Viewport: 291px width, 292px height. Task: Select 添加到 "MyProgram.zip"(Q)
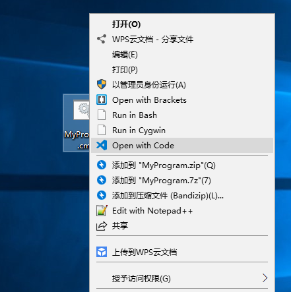pyautogui.click(x=182, y=165)
